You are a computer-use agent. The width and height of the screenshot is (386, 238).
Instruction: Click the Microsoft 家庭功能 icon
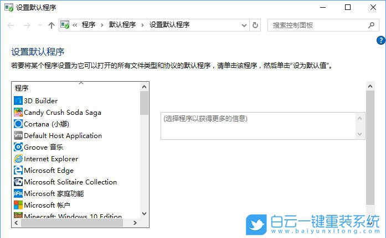tap(18, 193)
